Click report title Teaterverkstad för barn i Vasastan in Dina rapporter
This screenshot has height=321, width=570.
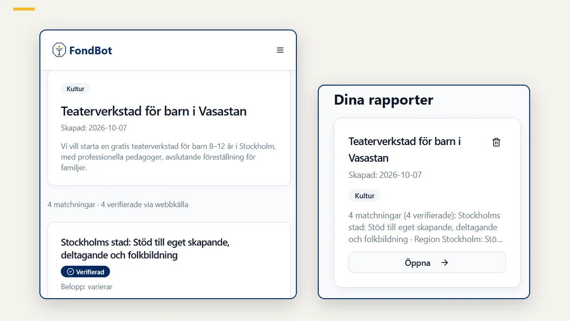[x=405, y=150]
